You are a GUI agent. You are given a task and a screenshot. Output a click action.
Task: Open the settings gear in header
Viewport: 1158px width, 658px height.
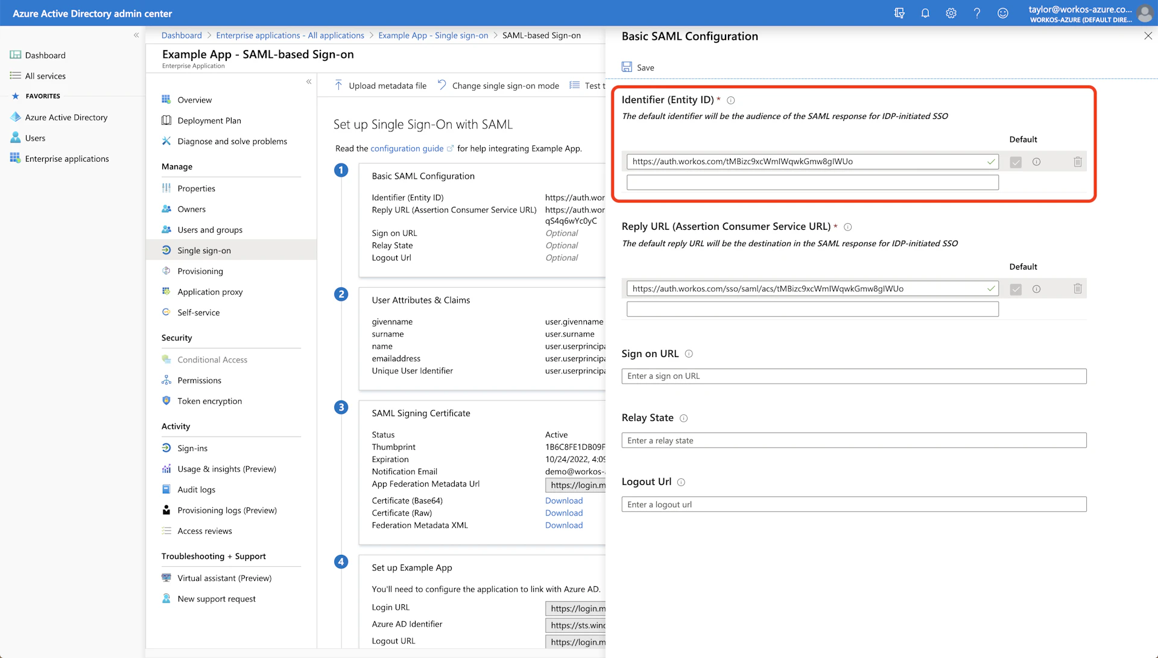(951, 13)
